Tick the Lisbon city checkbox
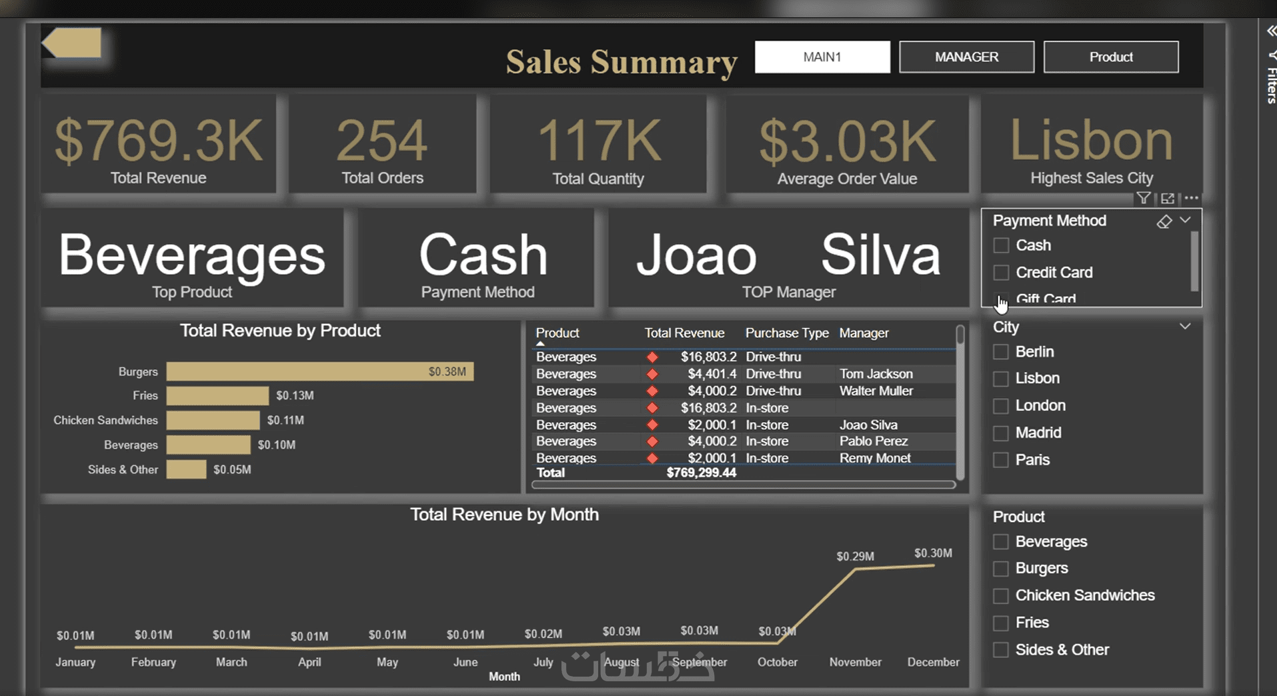The width and height of the screenshot is (1277, 696). pyautogui.click(x=1001, y=379)
